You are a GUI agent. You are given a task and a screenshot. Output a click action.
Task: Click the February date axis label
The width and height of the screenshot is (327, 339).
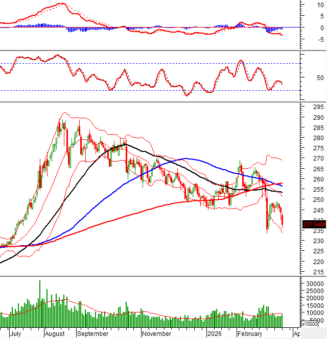click(249, 334)
